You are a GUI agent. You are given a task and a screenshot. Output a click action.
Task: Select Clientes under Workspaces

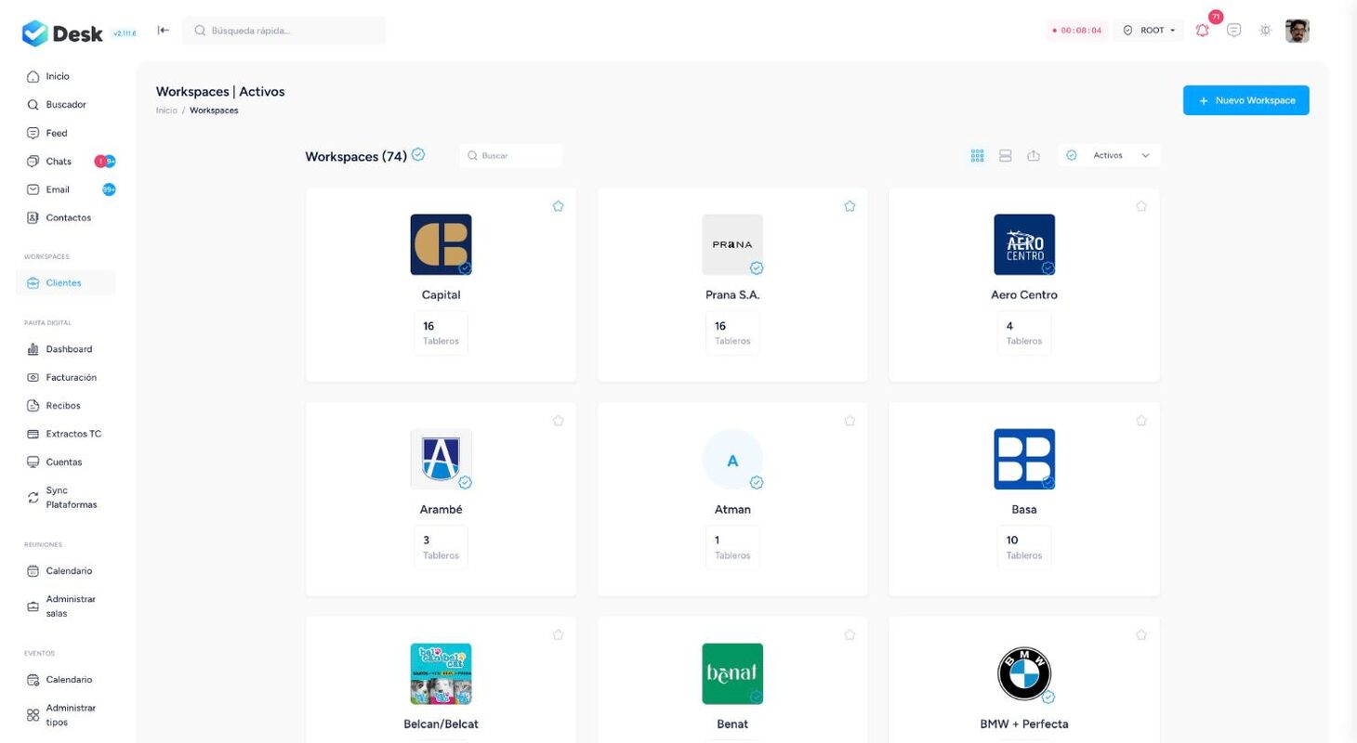(x=65, y=282)
